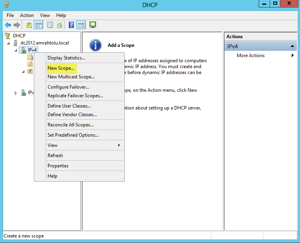Select Set Predefined Options...
Viewport: 300px width, 243px height.
[85, 135]
